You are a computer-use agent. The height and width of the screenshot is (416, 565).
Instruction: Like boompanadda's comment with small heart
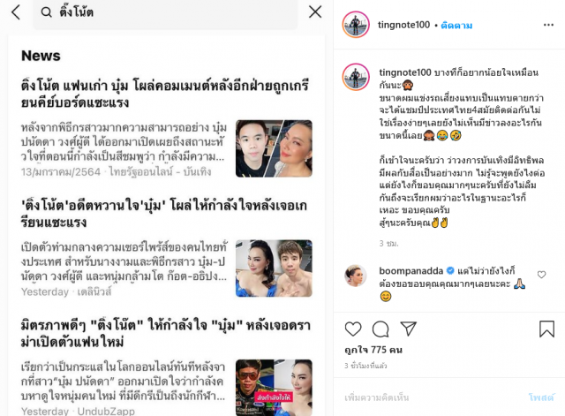point(541,275)
